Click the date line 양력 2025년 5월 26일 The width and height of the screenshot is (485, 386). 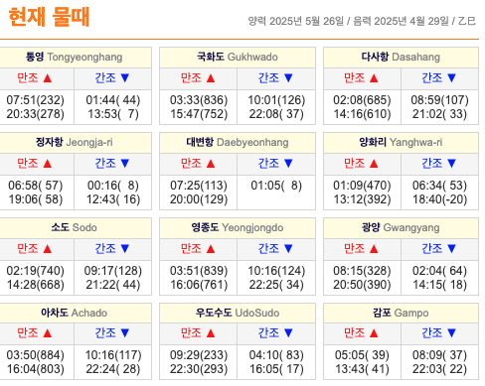[296, 22]
